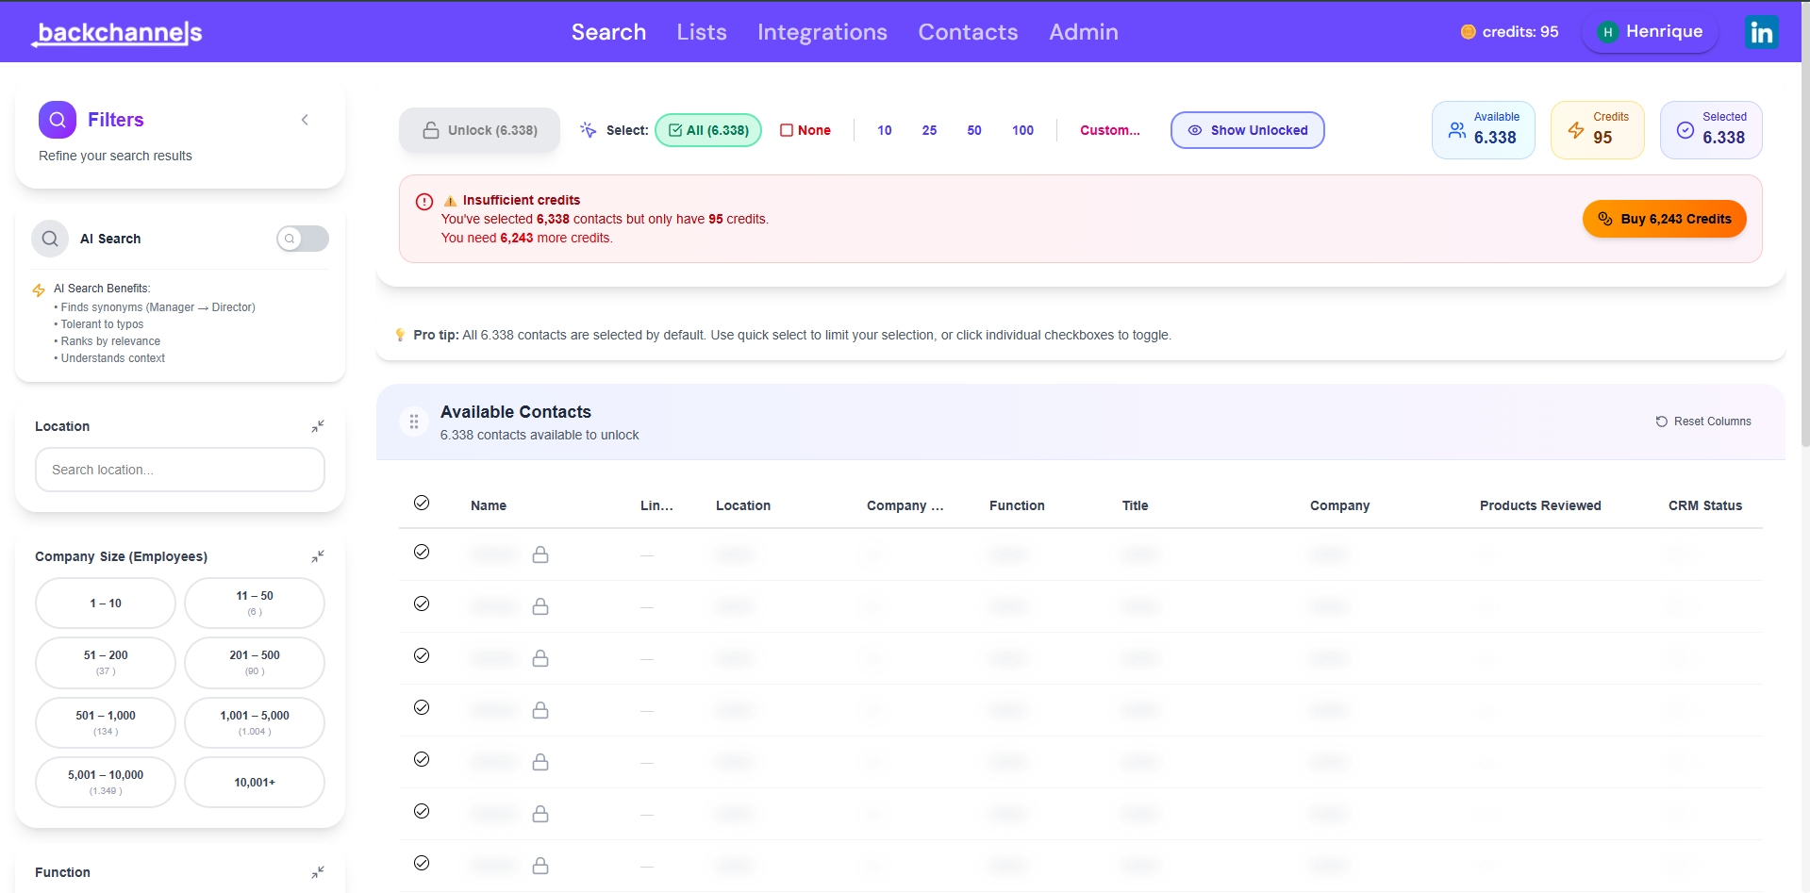Click the Selected checkmark circle icon

point(1685,130)
